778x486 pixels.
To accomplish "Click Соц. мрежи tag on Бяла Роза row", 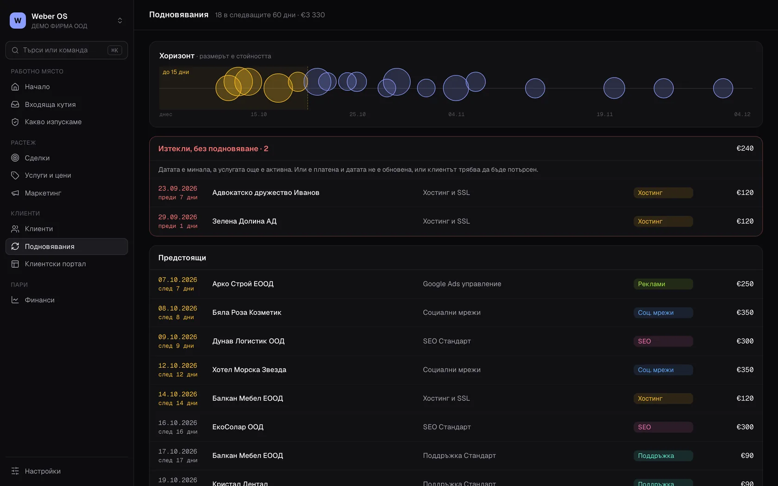I will pyautogui.click(x=663, y=312).
